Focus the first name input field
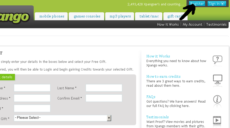This screenshot has height=128, width=230. coord(32,88)
